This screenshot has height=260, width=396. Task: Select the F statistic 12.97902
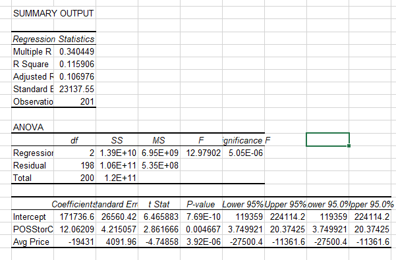point(204,153)
